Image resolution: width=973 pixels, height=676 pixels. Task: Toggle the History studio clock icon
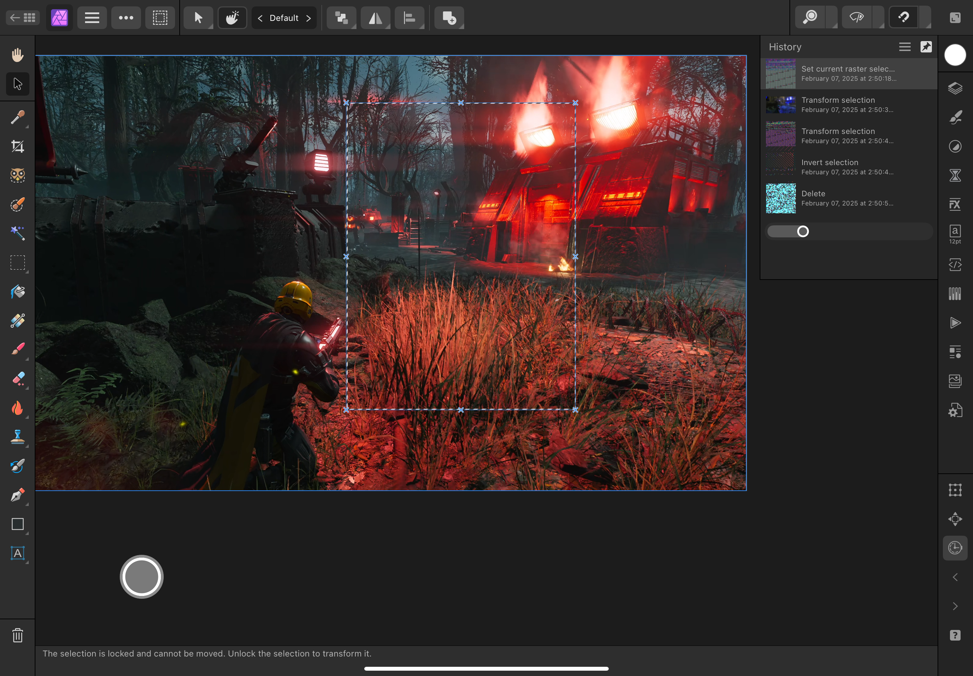(x=955, y=548)
